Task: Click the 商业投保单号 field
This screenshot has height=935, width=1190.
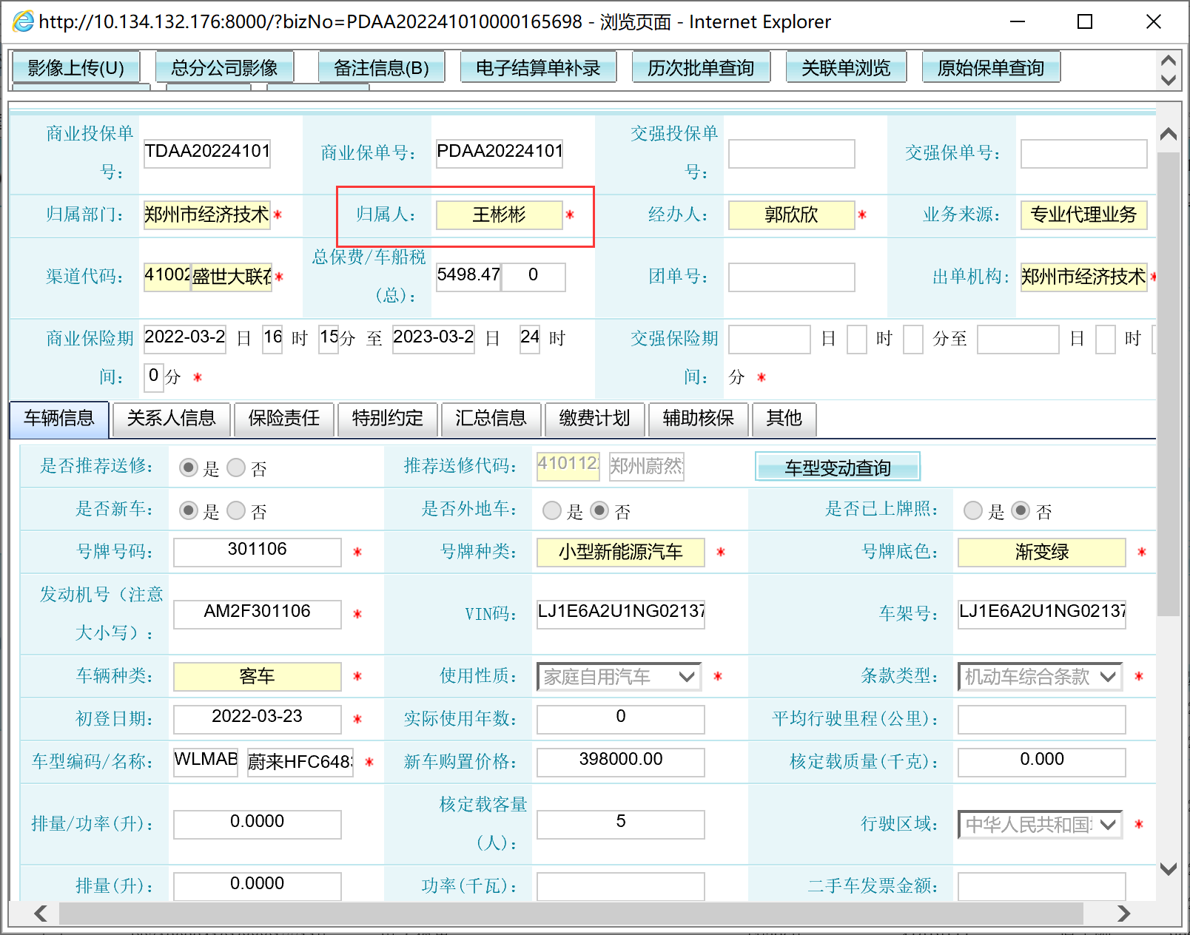Action: [207, 153]
